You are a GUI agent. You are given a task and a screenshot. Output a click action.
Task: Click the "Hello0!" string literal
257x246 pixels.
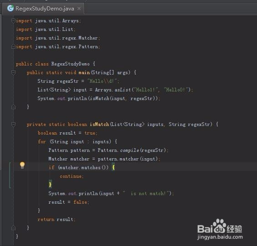[176, 90]
